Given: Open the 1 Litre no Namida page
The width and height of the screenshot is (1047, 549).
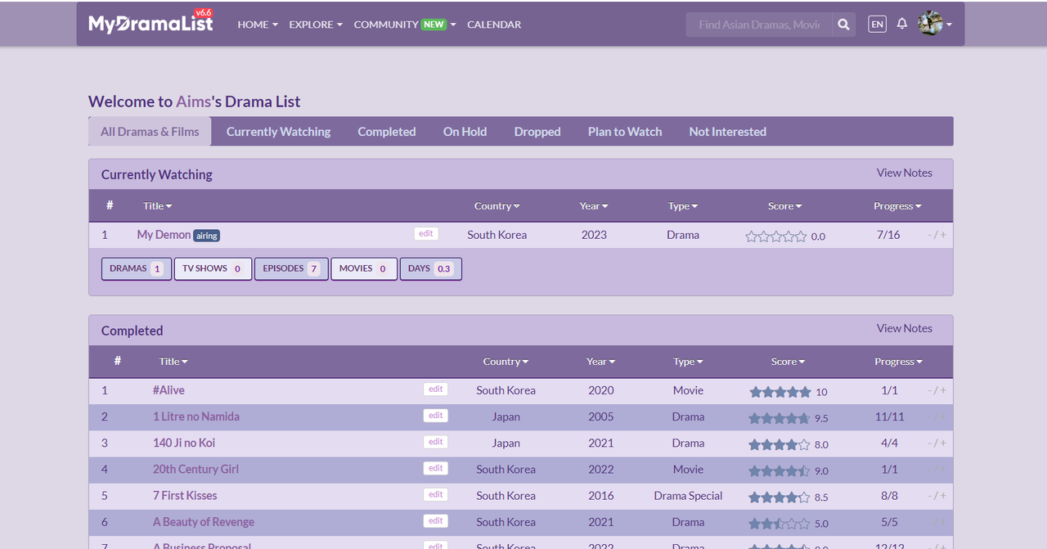Looking at the screenshot, I should tap(196, 416).
